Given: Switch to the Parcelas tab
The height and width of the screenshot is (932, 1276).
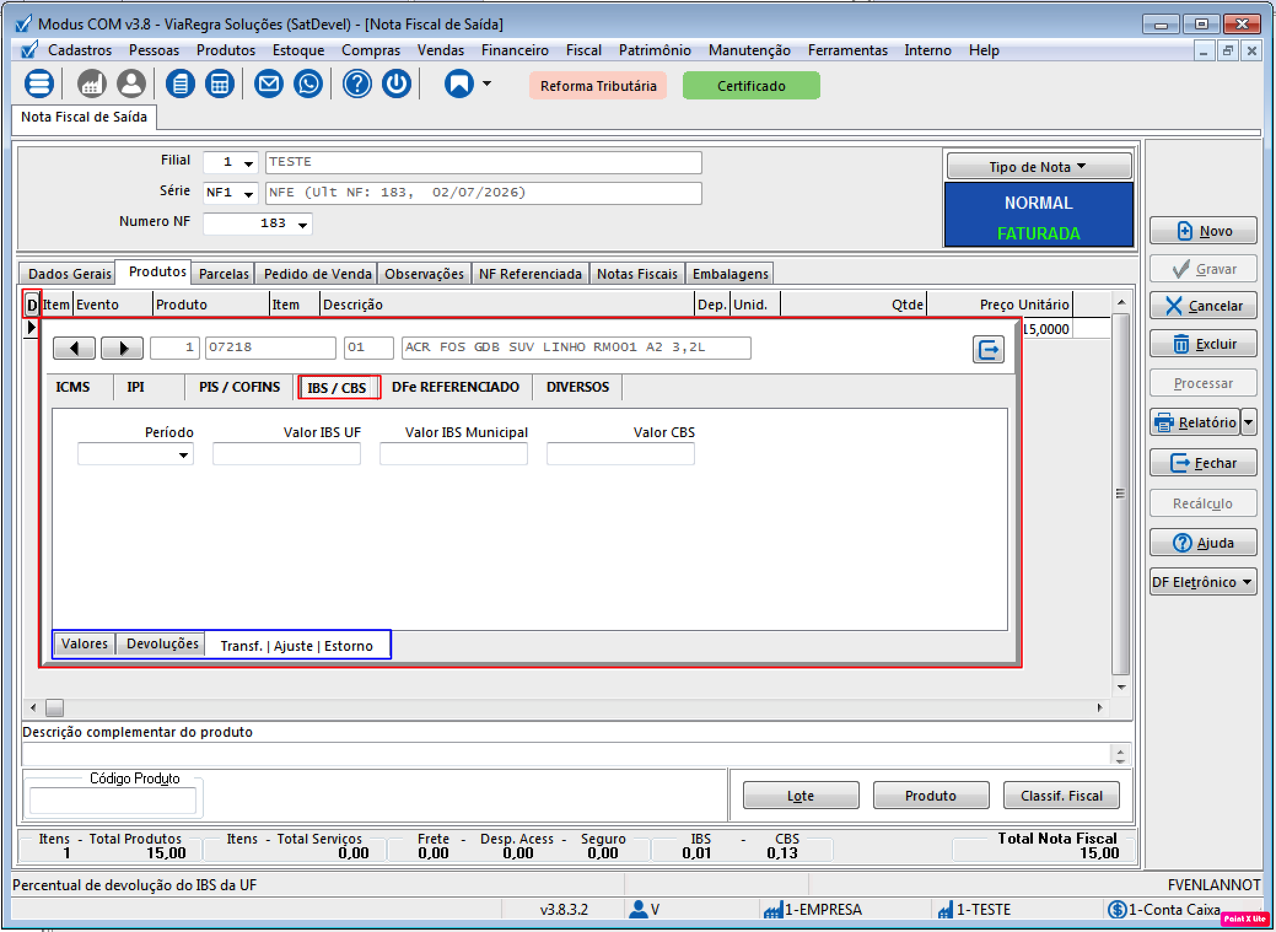Looking at the screenshot, I should [x=224, y=274].
